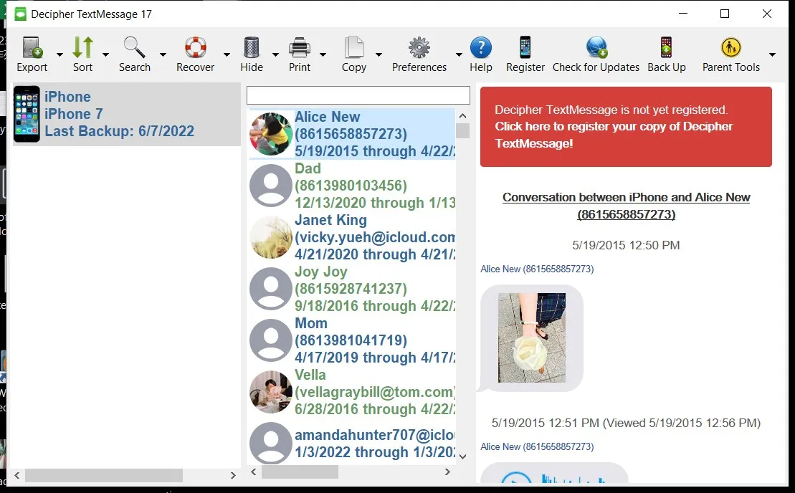Play the audio message attachment
795x493 pixels.
[x=515, y=479]
